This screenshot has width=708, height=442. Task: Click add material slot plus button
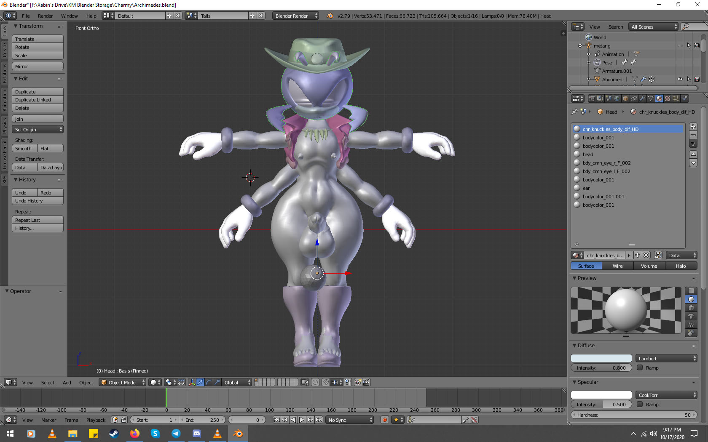pos(693,127)
